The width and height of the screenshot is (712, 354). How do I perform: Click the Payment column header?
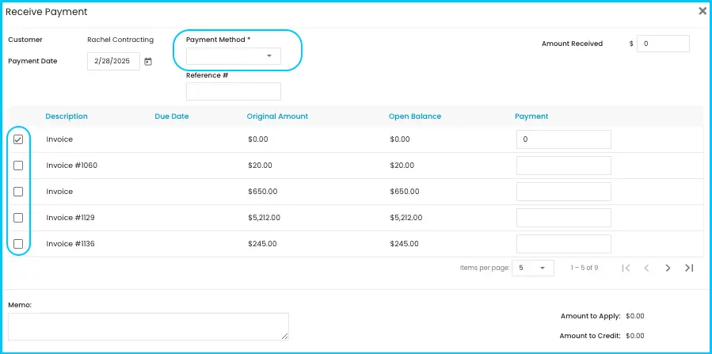click(x=531, y=116)
